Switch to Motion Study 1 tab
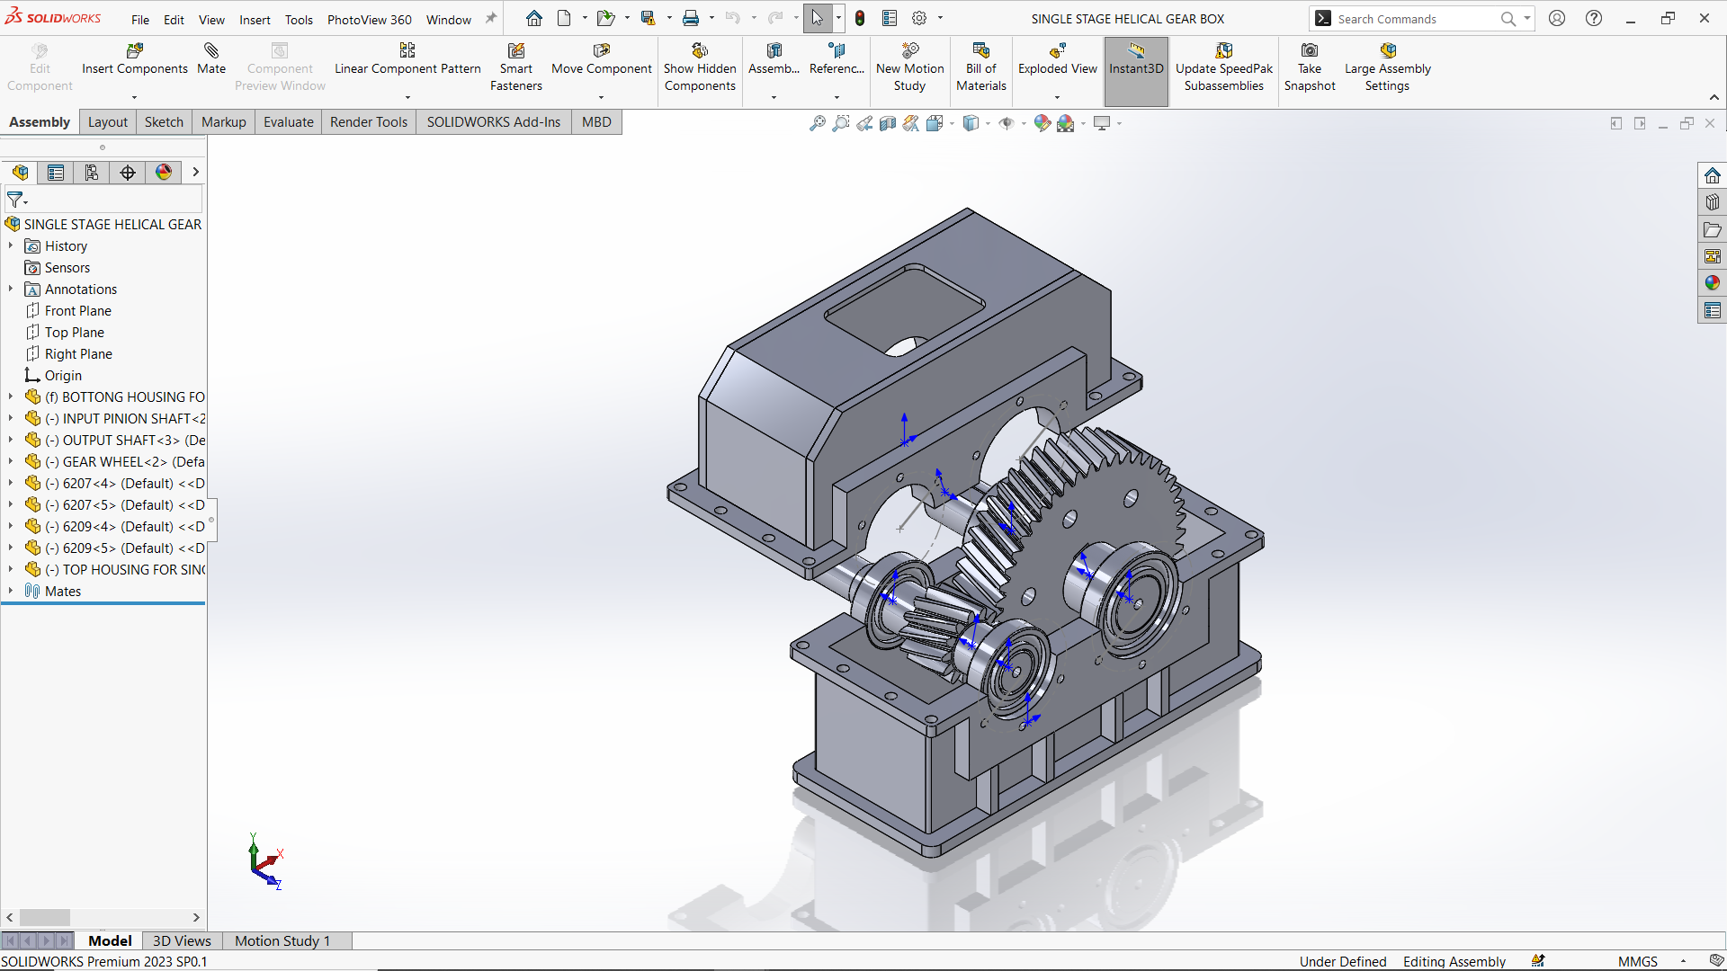Image resolution: width=1727 pixels, height=971 pixels. coord(282,940)
